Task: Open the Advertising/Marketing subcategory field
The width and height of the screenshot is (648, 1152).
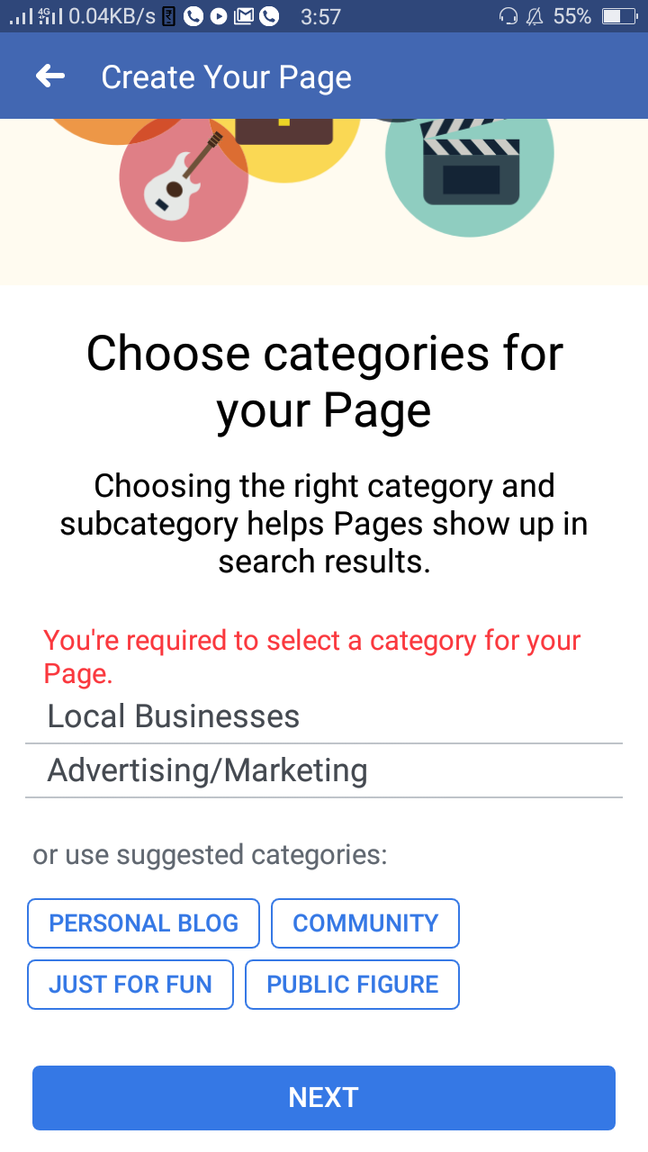Action: tap(324, 771)
